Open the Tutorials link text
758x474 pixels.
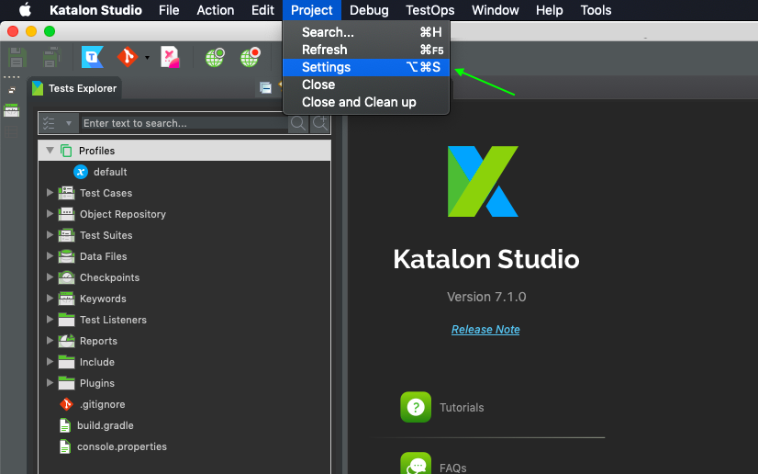[x=462, y=407]
